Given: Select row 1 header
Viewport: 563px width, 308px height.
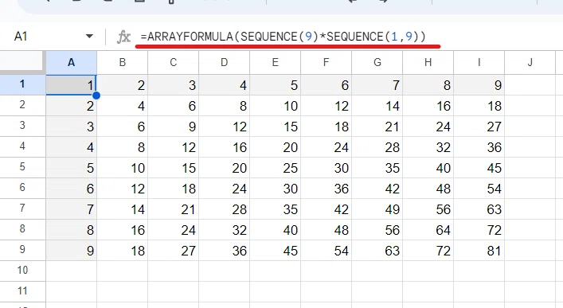Looking at the screenshot, I should coord(22,84).
